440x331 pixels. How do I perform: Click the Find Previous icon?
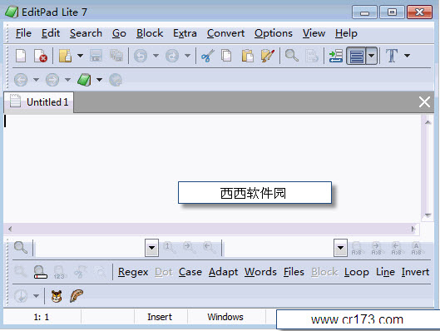(x=210, y=248)
